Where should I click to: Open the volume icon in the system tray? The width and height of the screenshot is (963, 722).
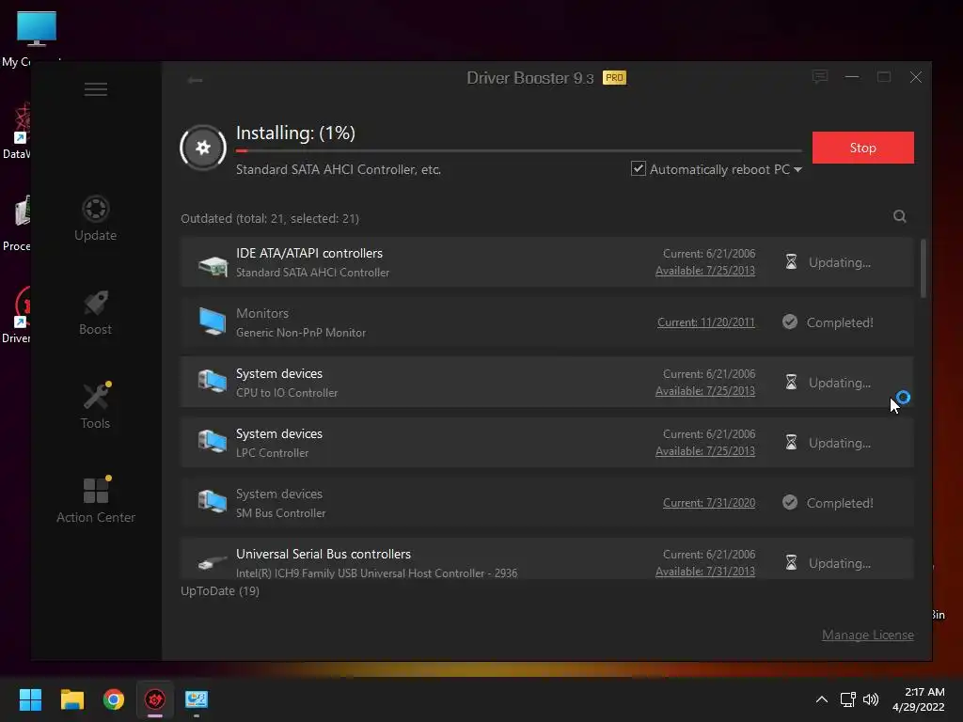pyautogui.click(x=871, y=699)
